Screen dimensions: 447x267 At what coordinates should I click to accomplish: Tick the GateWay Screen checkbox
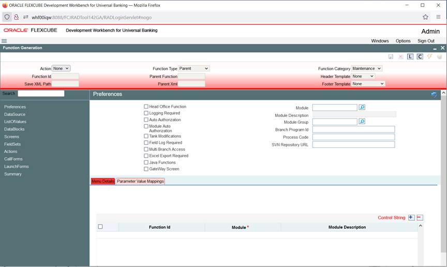(x=146, y=169)
